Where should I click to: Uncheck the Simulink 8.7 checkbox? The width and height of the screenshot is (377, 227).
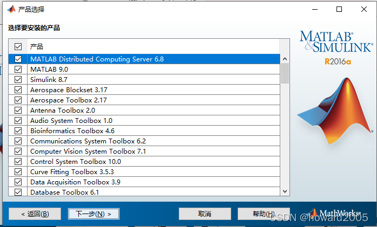(x=18, y=79)
